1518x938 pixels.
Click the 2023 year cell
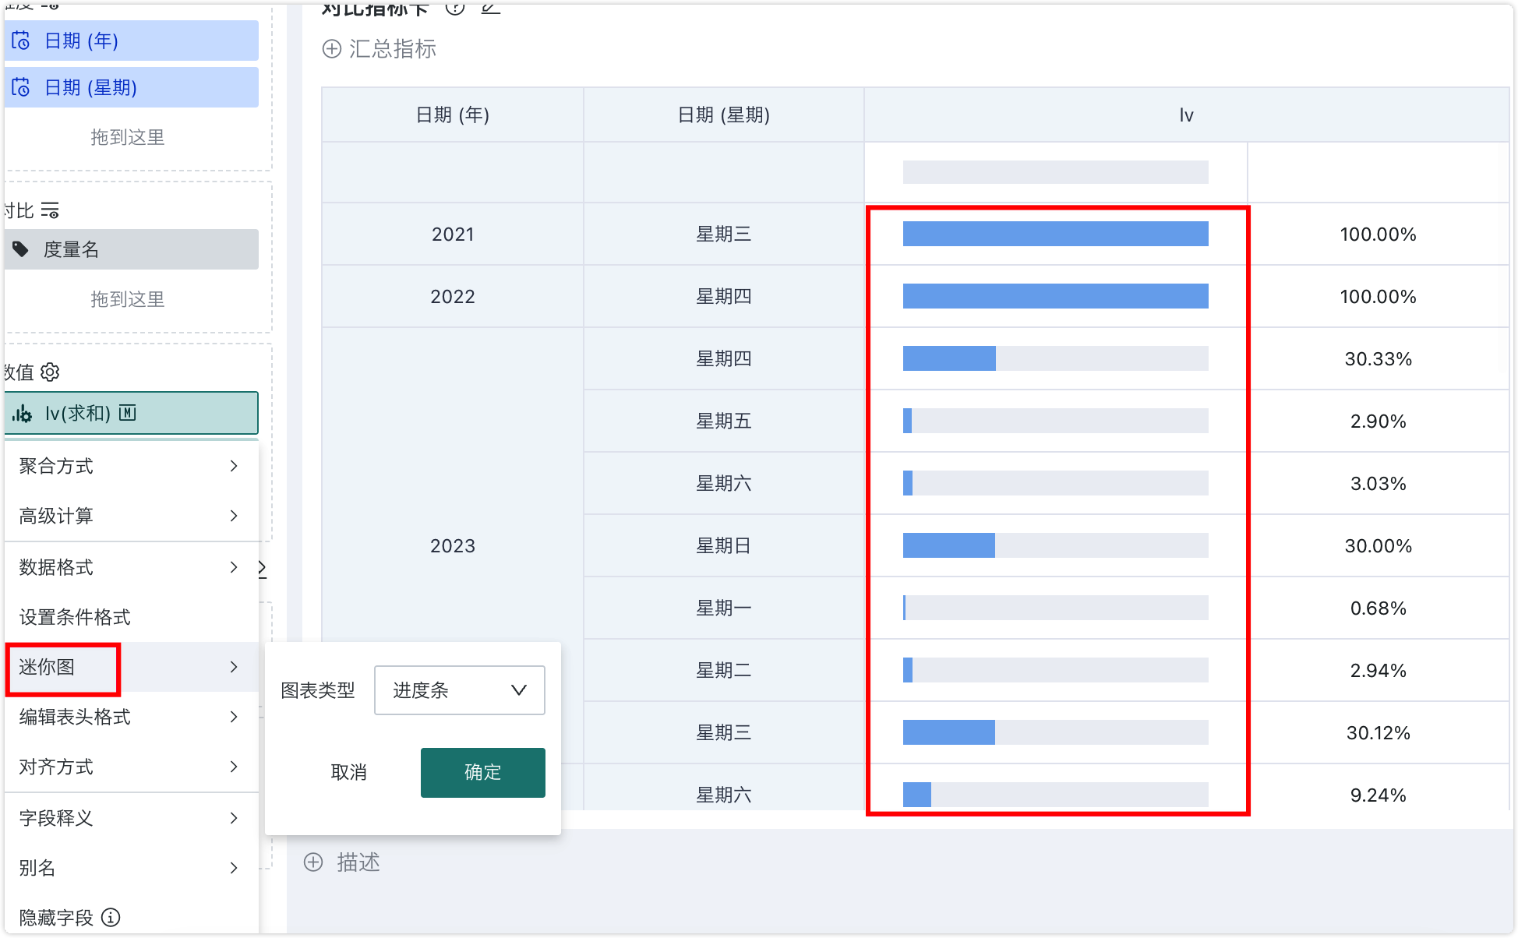453,545
